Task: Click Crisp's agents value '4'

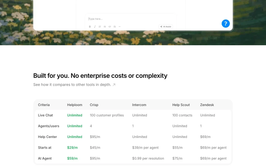Action: pos(91,126)
